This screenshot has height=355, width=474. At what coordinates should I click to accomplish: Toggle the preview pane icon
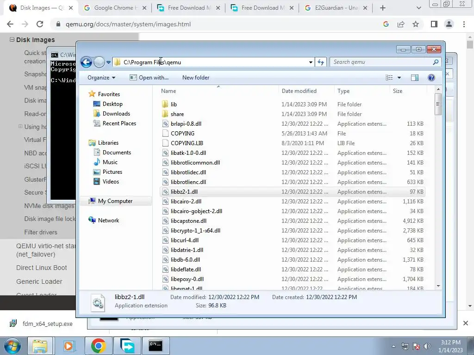pyautogui.click(x=415, y=78)
